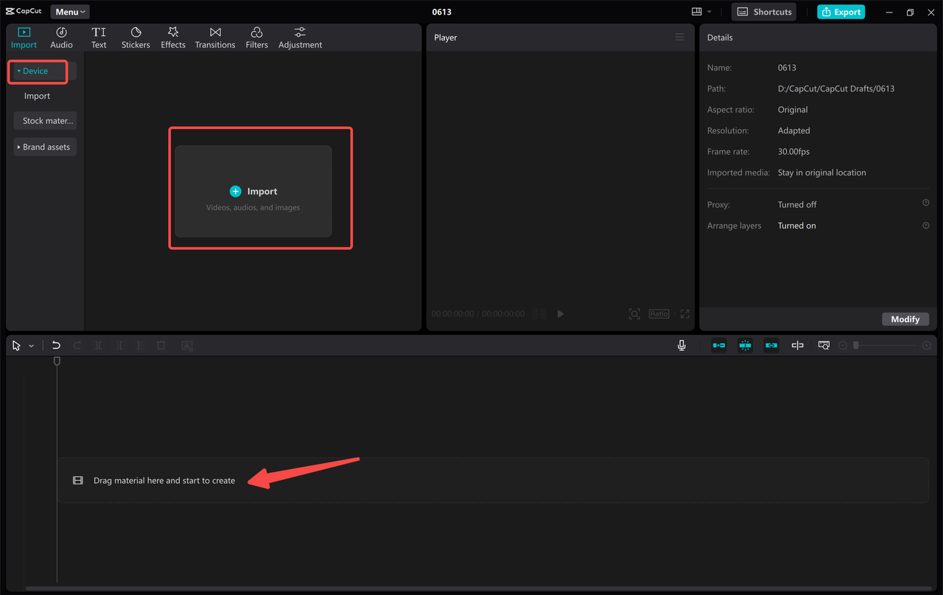Open the Shortcuts dialog
The width and height of the screenshot is (943, 595).
click(x=763, y=12)
